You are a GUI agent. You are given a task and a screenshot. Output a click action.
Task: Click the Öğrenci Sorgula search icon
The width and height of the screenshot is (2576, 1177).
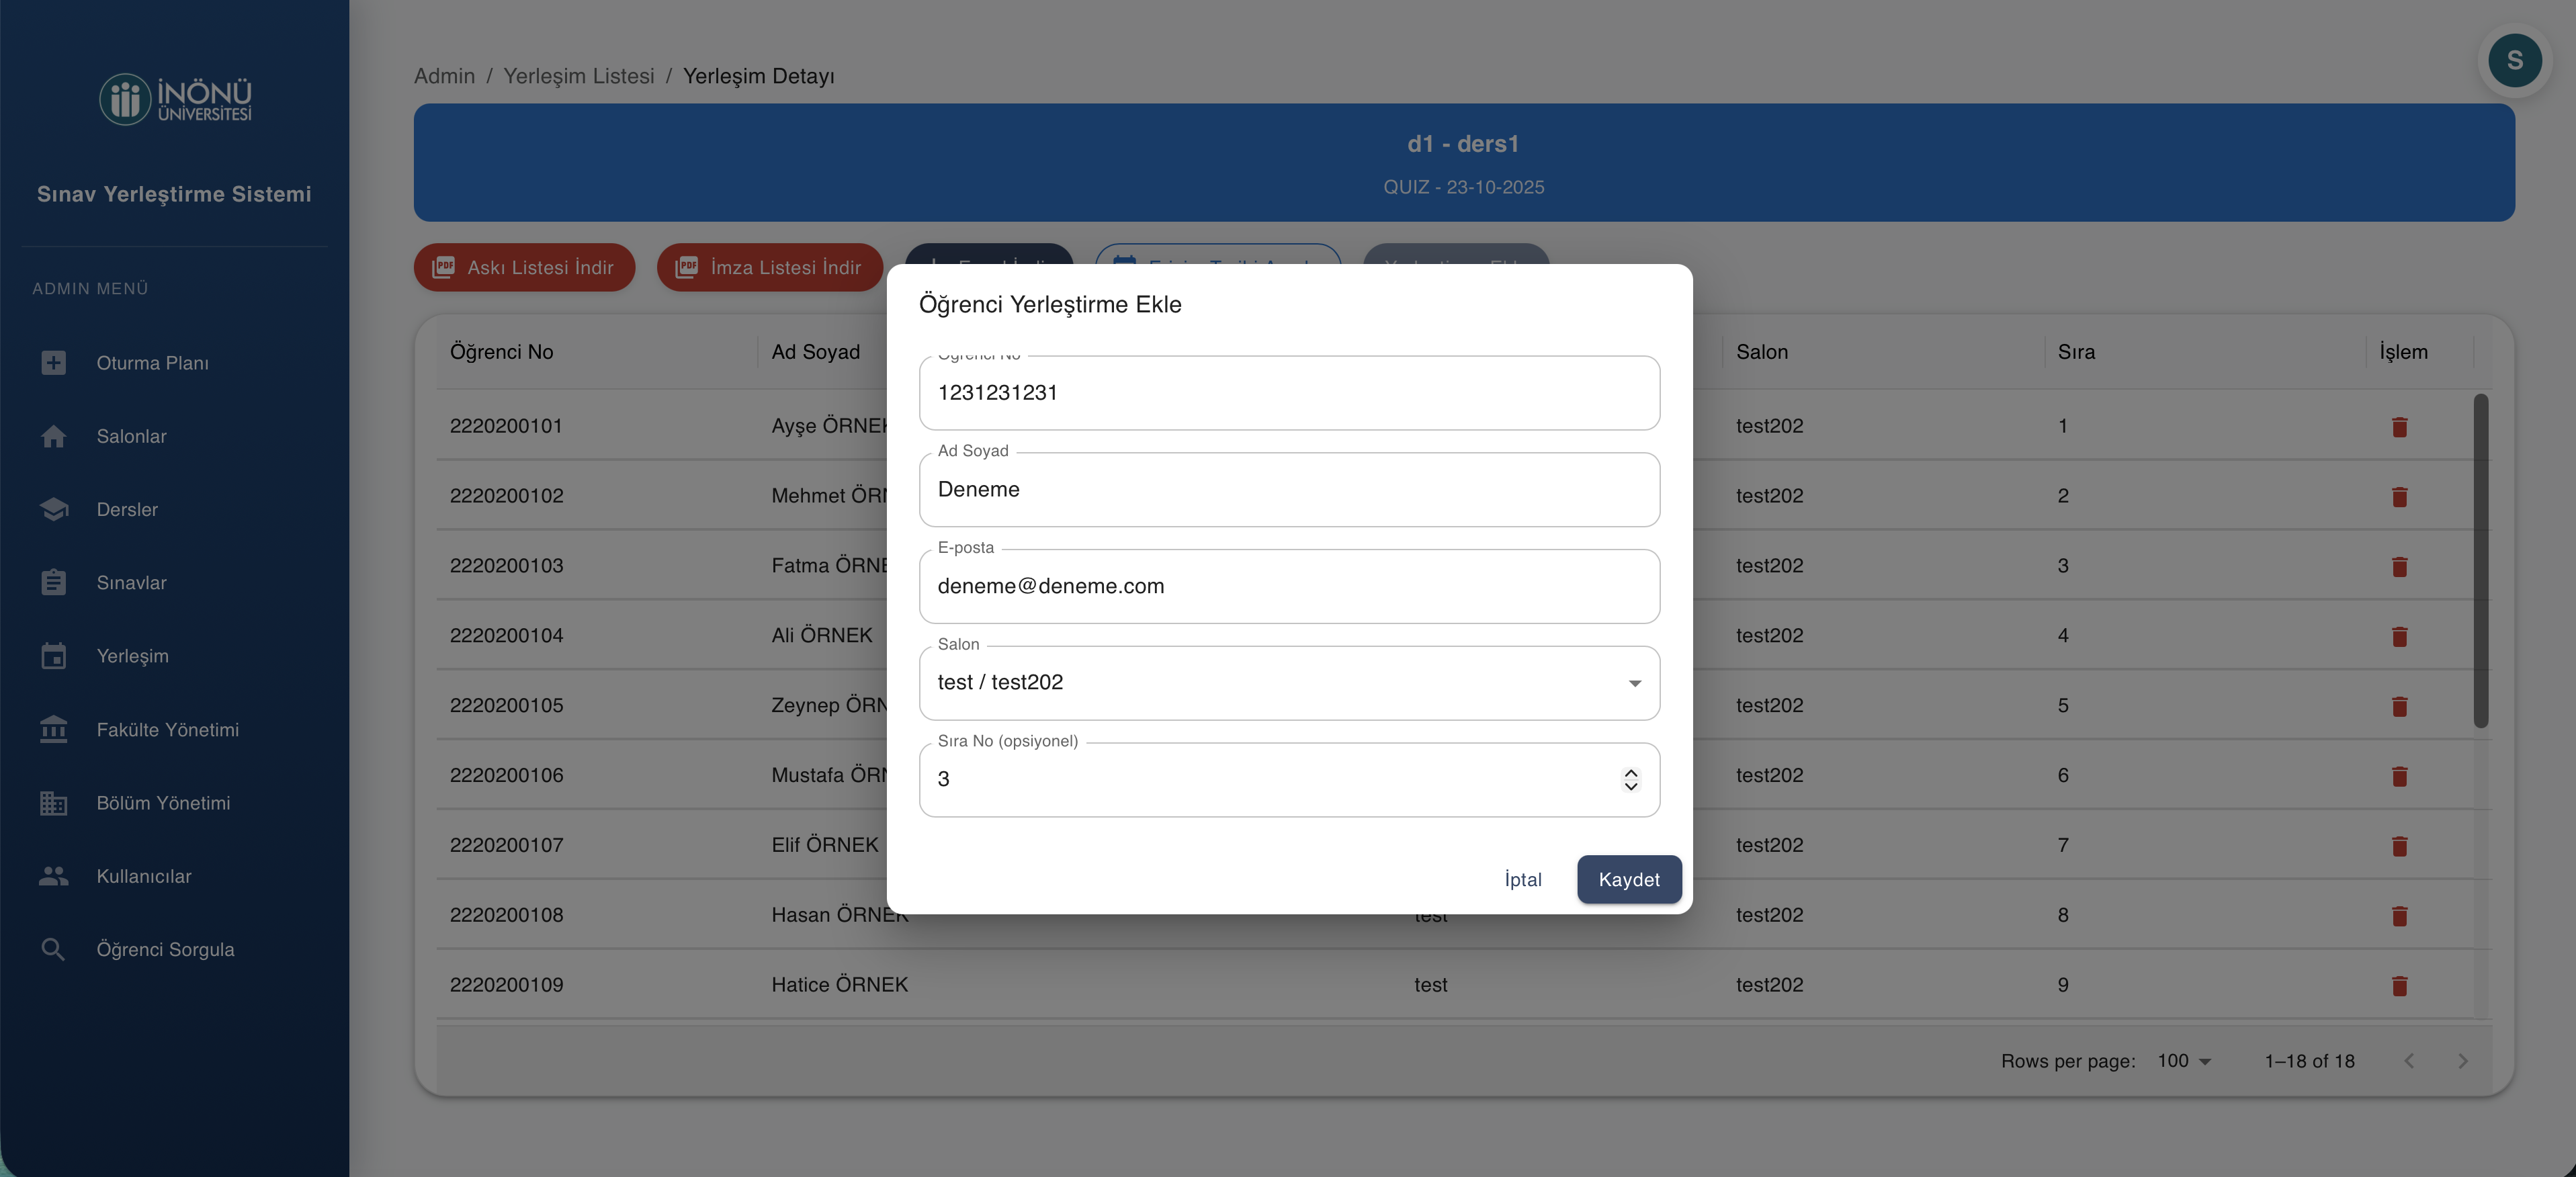53,949
